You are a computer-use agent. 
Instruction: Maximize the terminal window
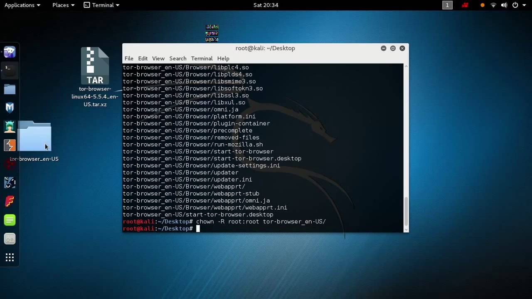(393, 48)
